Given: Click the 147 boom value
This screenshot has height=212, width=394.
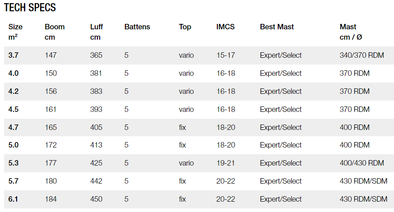Looking at the screenshot, I should coord(51,55).
